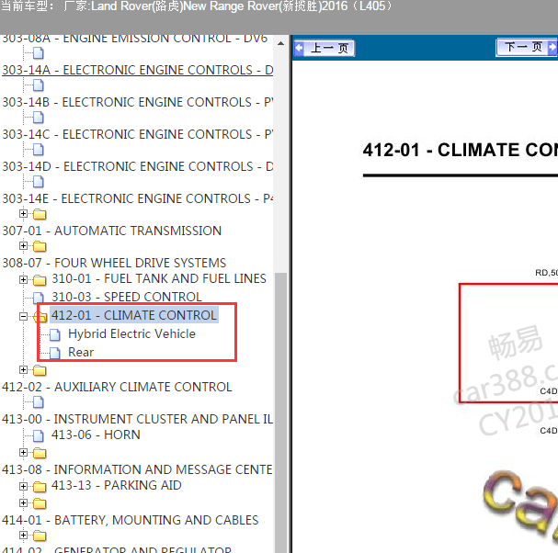
Task: Click the right arrow icon on the 下一页 button
Action: [552, 47]
